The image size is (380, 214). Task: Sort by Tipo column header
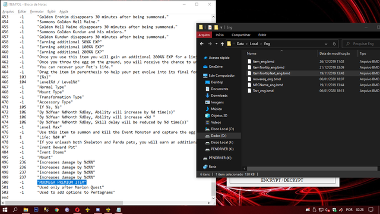pos(363,53)
